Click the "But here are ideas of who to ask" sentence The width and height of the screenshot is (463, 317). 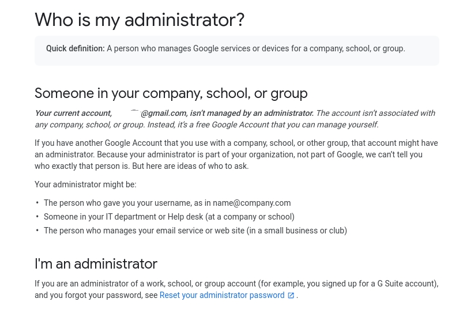pos(190,166)
